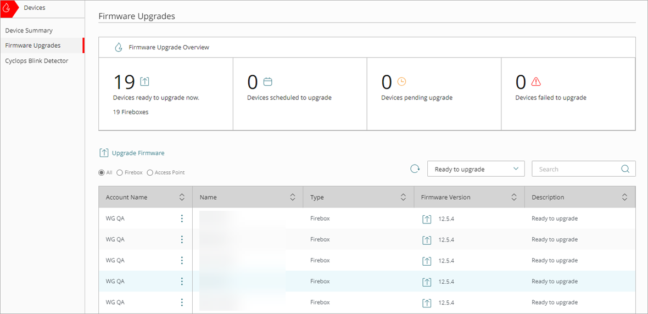Select the Access Point radio button
Image resolution: width=648 pixels, height=314 pixels.
[x=150, y=172]
